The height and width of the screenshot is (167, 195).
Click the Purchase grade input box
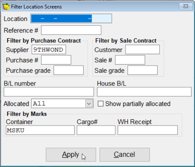[x=68, y=70]
